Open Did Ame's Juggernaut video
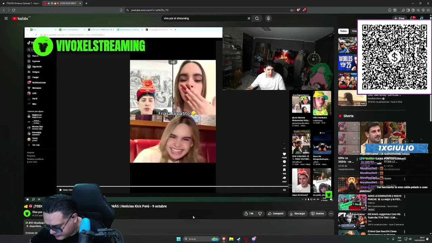 [384, 216]
